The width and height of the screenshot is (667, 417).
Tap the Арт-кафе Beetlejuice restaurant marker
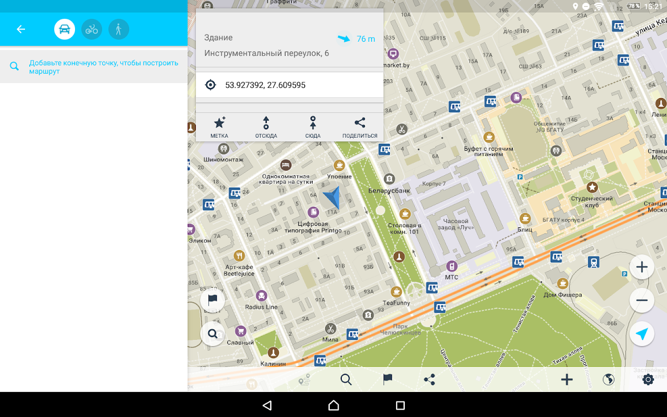coord(240,255)
